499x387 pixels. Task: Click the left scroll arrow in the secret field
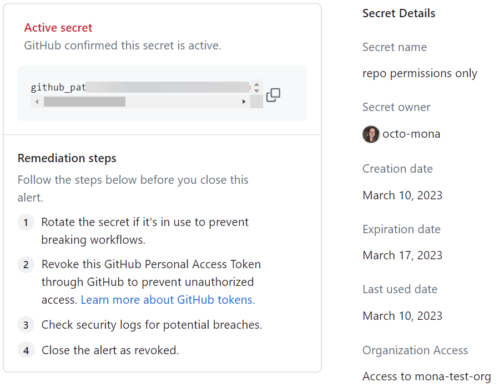(37, 102)
